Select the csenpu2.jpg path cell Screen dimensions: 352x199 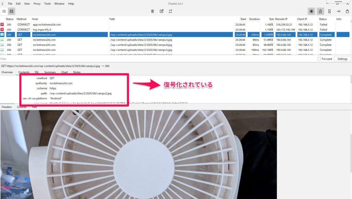point(171,35)
